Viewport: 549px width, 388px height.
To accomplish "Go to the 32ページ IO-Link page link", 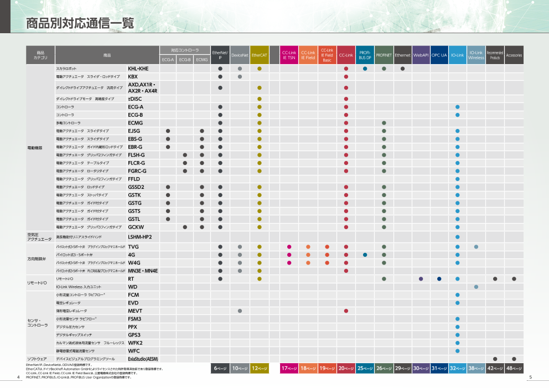I will pos(457,368).
